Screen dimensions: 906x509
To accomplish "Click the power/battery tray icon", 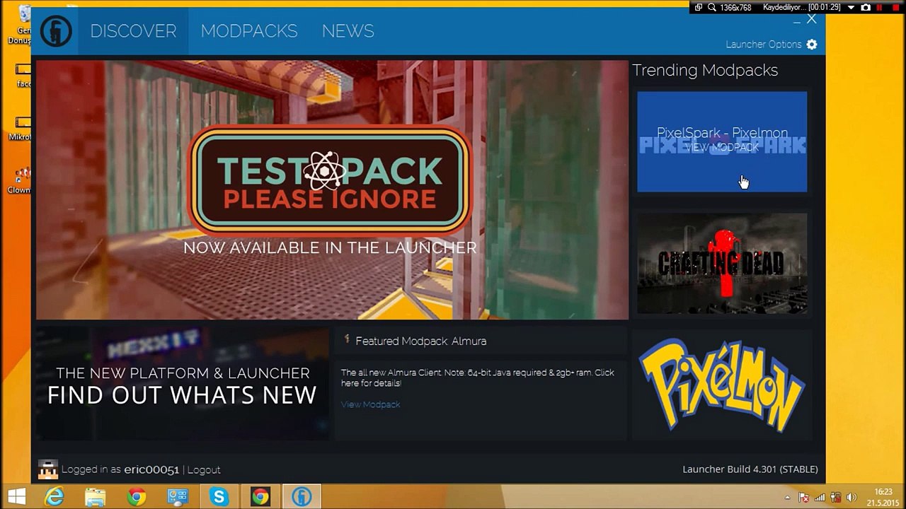I will [x=836, y=498].
